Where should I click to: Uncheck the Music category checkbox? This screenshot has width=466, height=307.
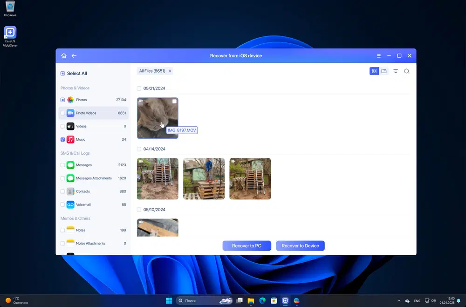point(63,139)
